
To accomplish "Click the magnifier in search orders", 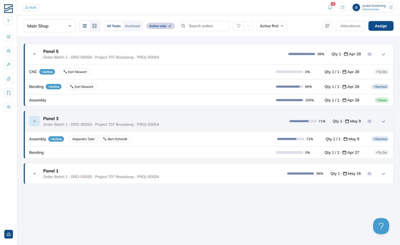I will 183,26.
